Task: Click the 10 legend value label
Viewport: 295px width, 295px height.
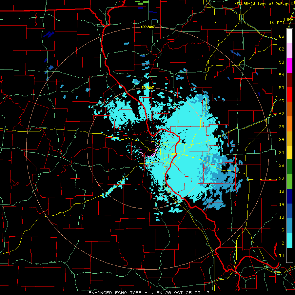Action: (x=282, y=217)
